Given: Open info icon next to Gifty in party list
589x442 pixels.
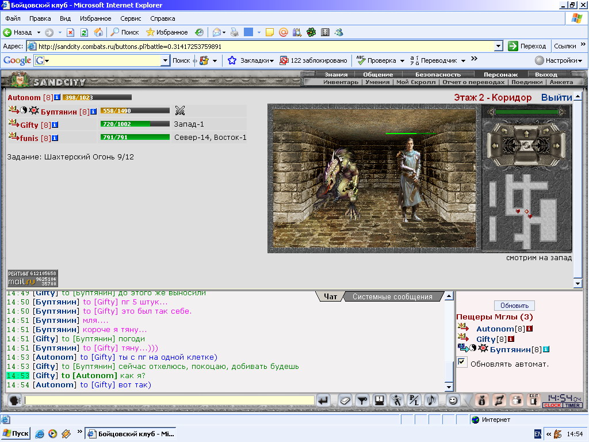Looking at the screenshot, I should 55,125.
